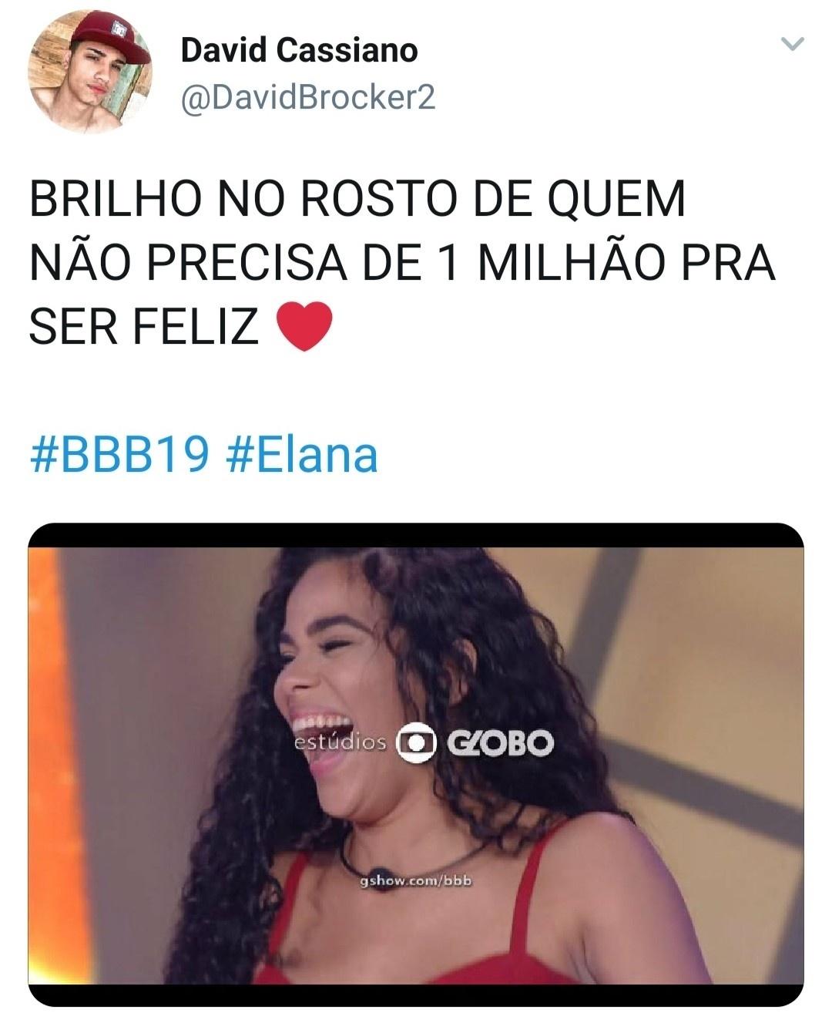Viewport: 832px width, 1013px height.
Task: Open the David Cassiano display name
Action: coord(300,51)
